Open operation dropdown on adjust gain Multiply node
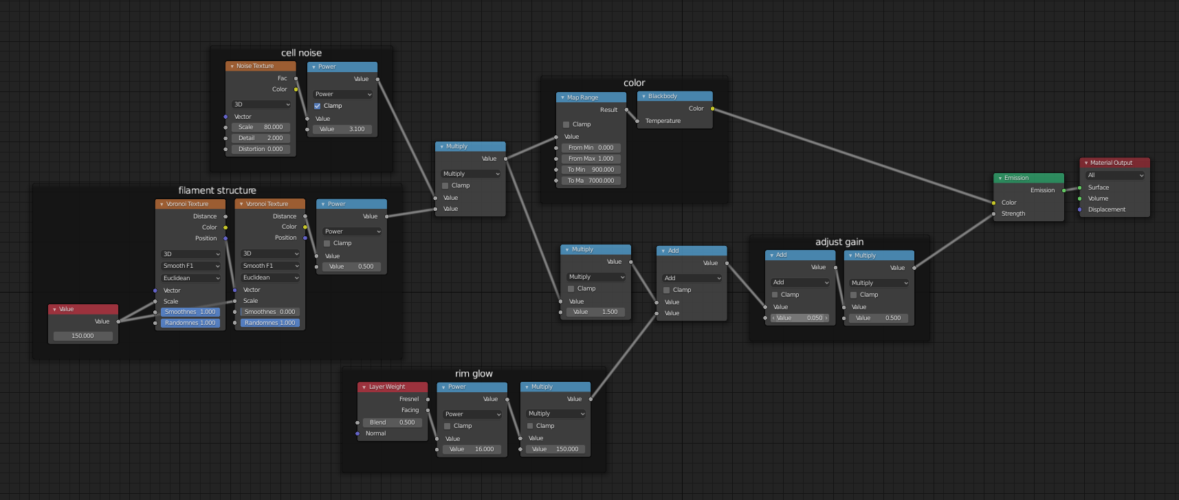The image size is (1179, 500). click(x=879, y=283)
